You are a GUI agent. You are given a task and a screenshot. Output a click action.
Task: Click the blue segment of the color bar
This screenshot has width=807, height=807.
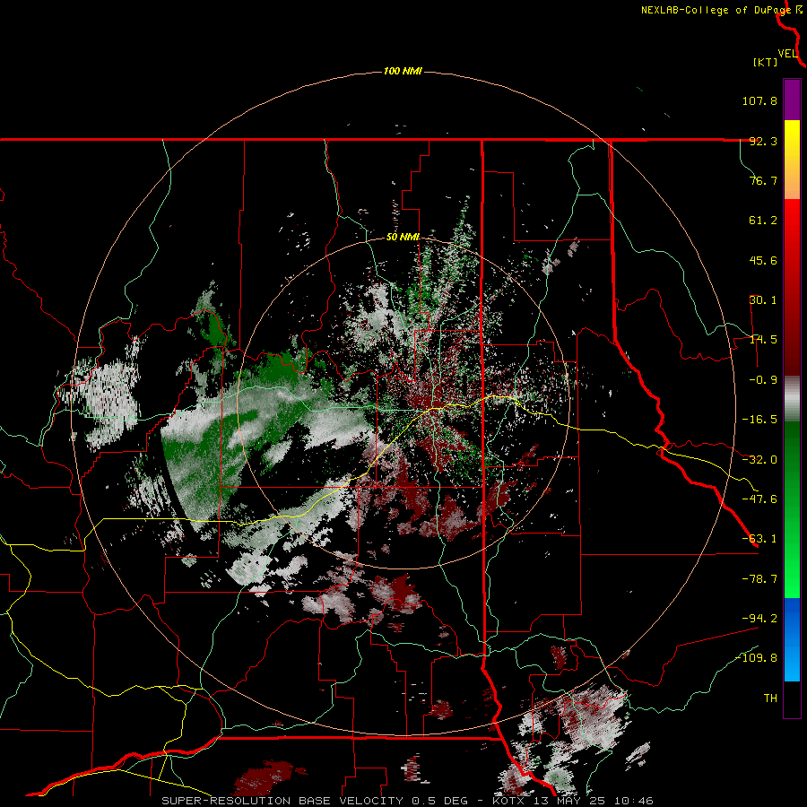792,639
